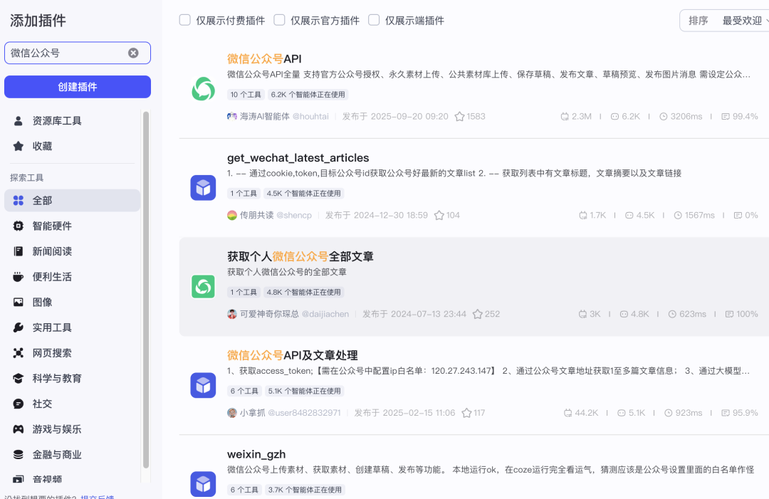769x499 pixels.
Task: Click the 5.1K 个智能体正在使用 tag
Action: point(305,392)
